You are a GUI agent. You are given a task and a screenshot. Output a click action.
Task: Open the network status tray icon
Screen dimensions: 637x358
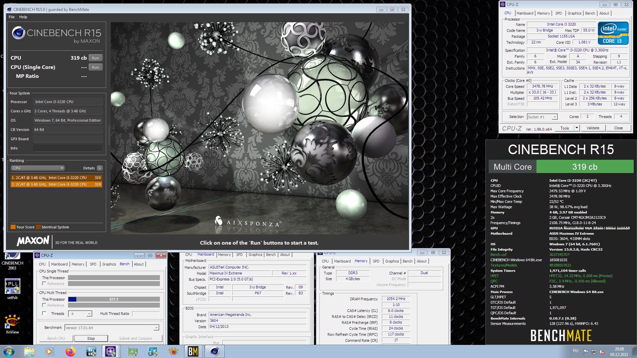tap(594, 351)
